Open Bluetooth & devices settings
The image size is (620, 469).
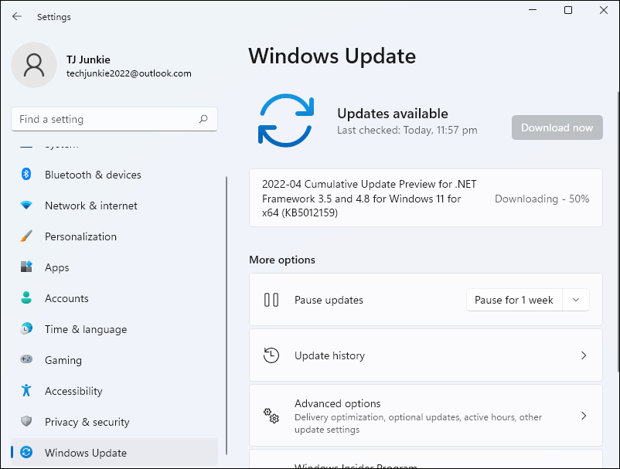tap(114, 175)
